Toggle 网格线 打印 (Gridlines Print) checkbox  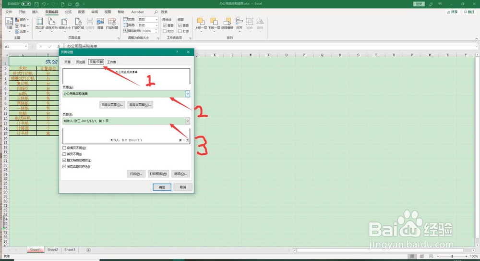(165, 31)
